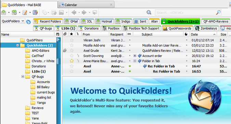Viewport: 231px width, 124px height.
Task: Click the Go Back arrow icon
Action: [x=74, y=13]
